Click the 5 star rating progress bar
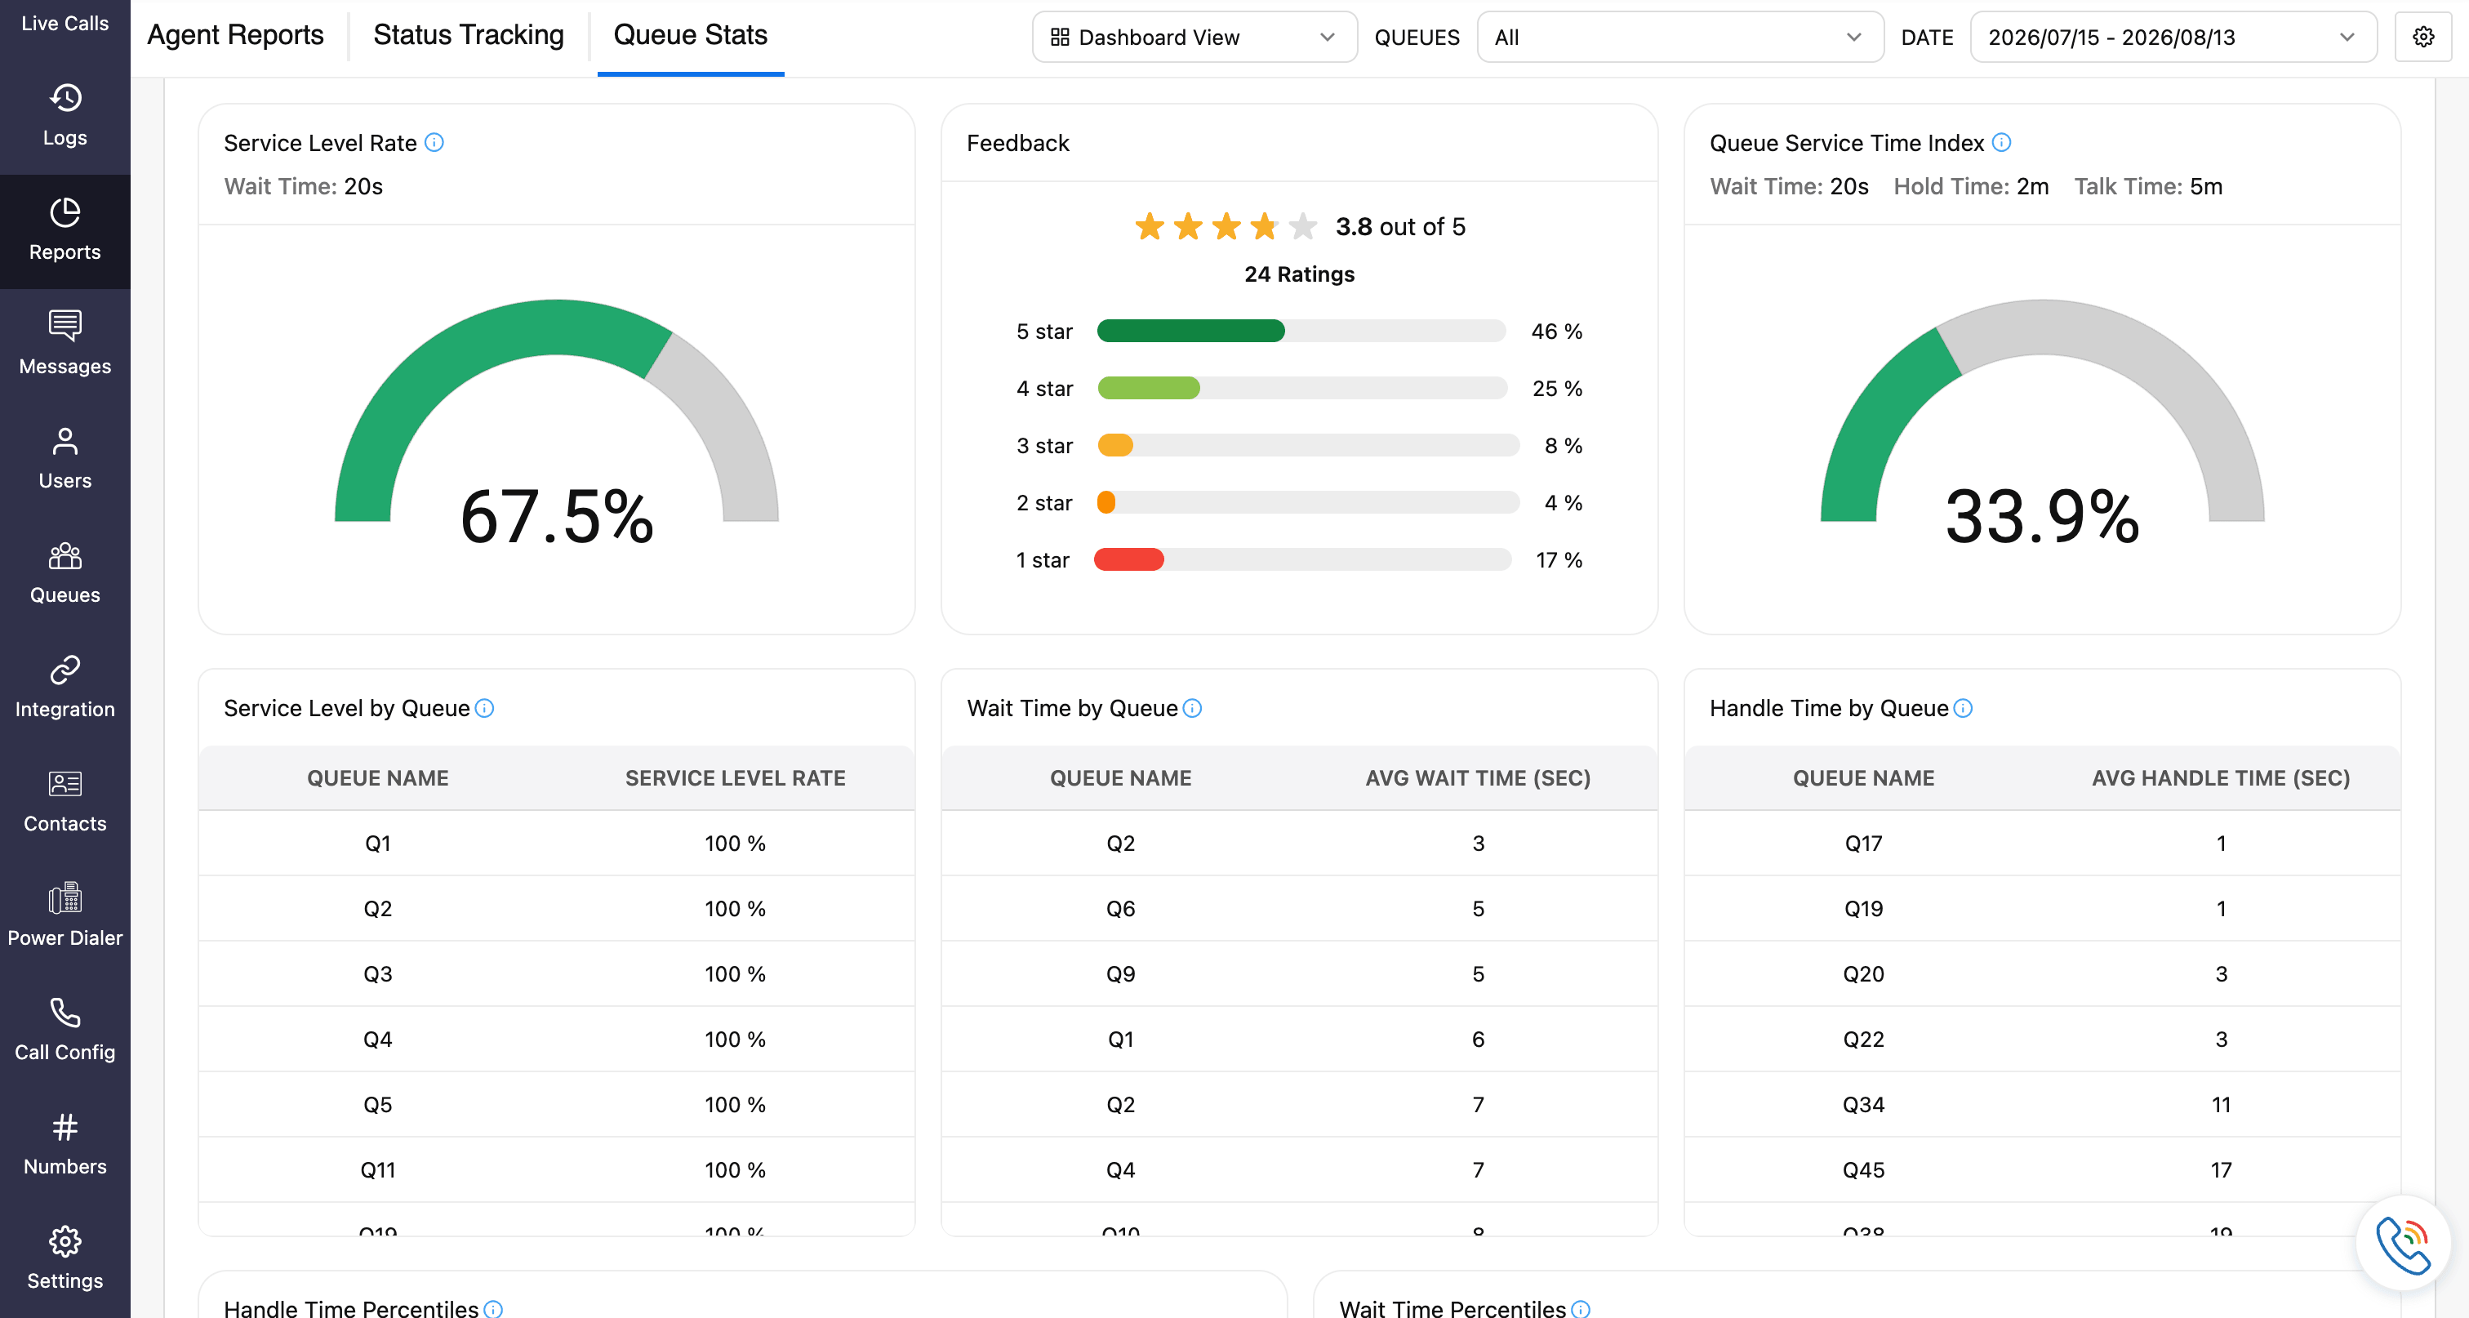The height and width of the screenshot is (1318, 2469). [1301, 331]
